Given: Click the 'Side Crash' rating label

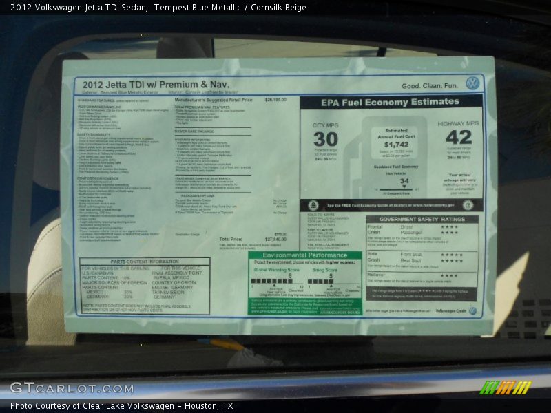Looking at the screenshot, I should pyautogui.click(x=373, y=257).
